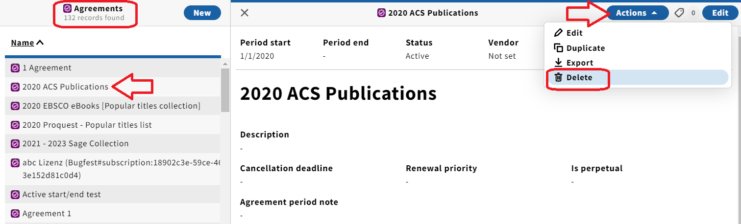The image size is (741, 224).
Task: Open 2020 EBSCO eBooks agreement
Action: 113,106
